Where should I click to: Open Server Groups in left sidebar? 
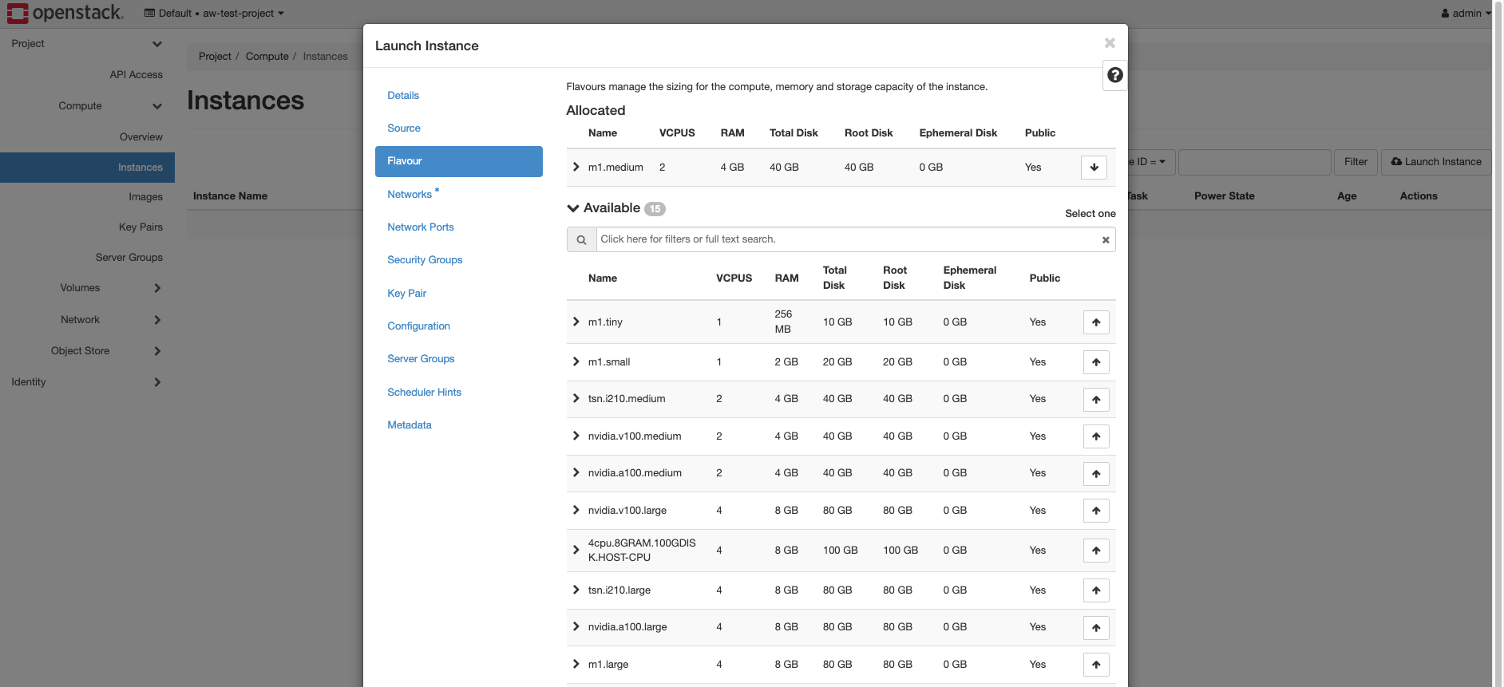click(x=129, y=258)
